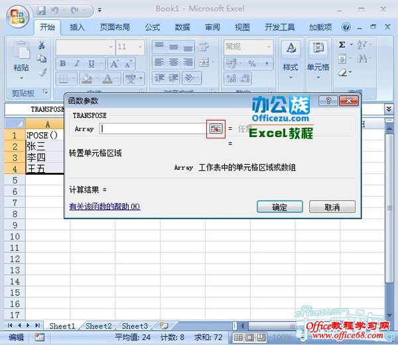Open the 有关该函数的帮助 link

(x=105, y=207)
